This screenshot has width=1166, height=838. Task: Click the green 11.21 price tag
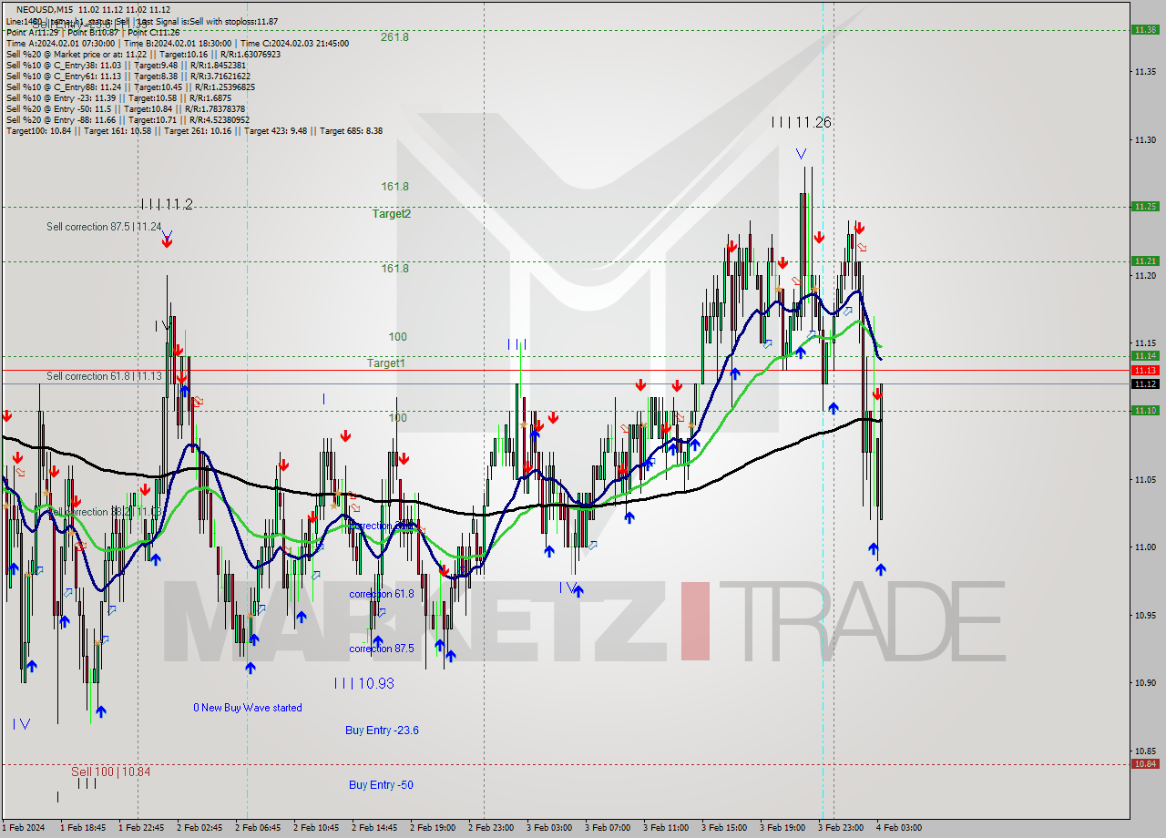1145,261
